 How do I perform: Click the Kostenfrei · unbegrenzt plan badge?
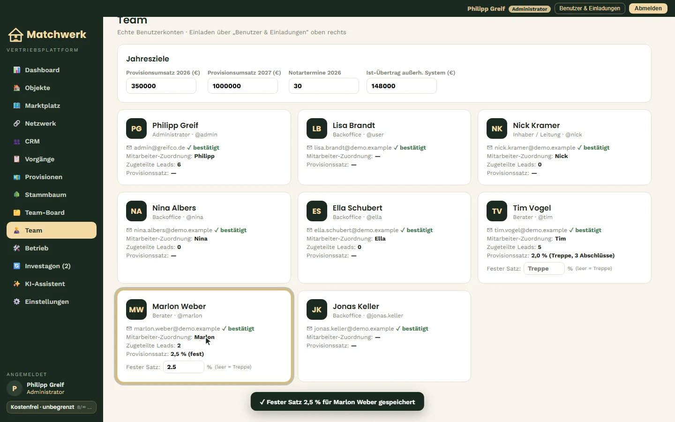pyautogui.click(x=52, y=407)
